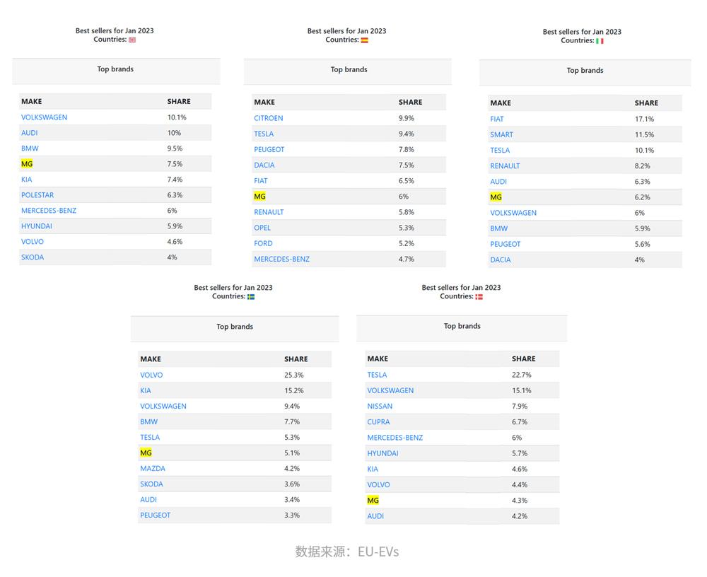
Task: Click SMART brand link
Action: (x=501, y=135)
